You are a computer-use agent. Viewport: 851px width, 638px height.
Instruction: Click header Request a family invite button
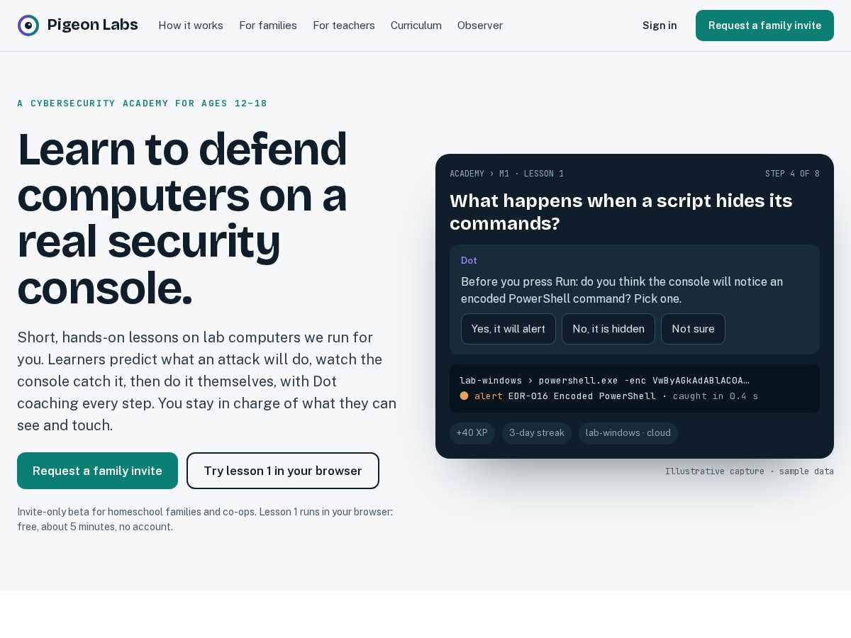coord(764,26)
